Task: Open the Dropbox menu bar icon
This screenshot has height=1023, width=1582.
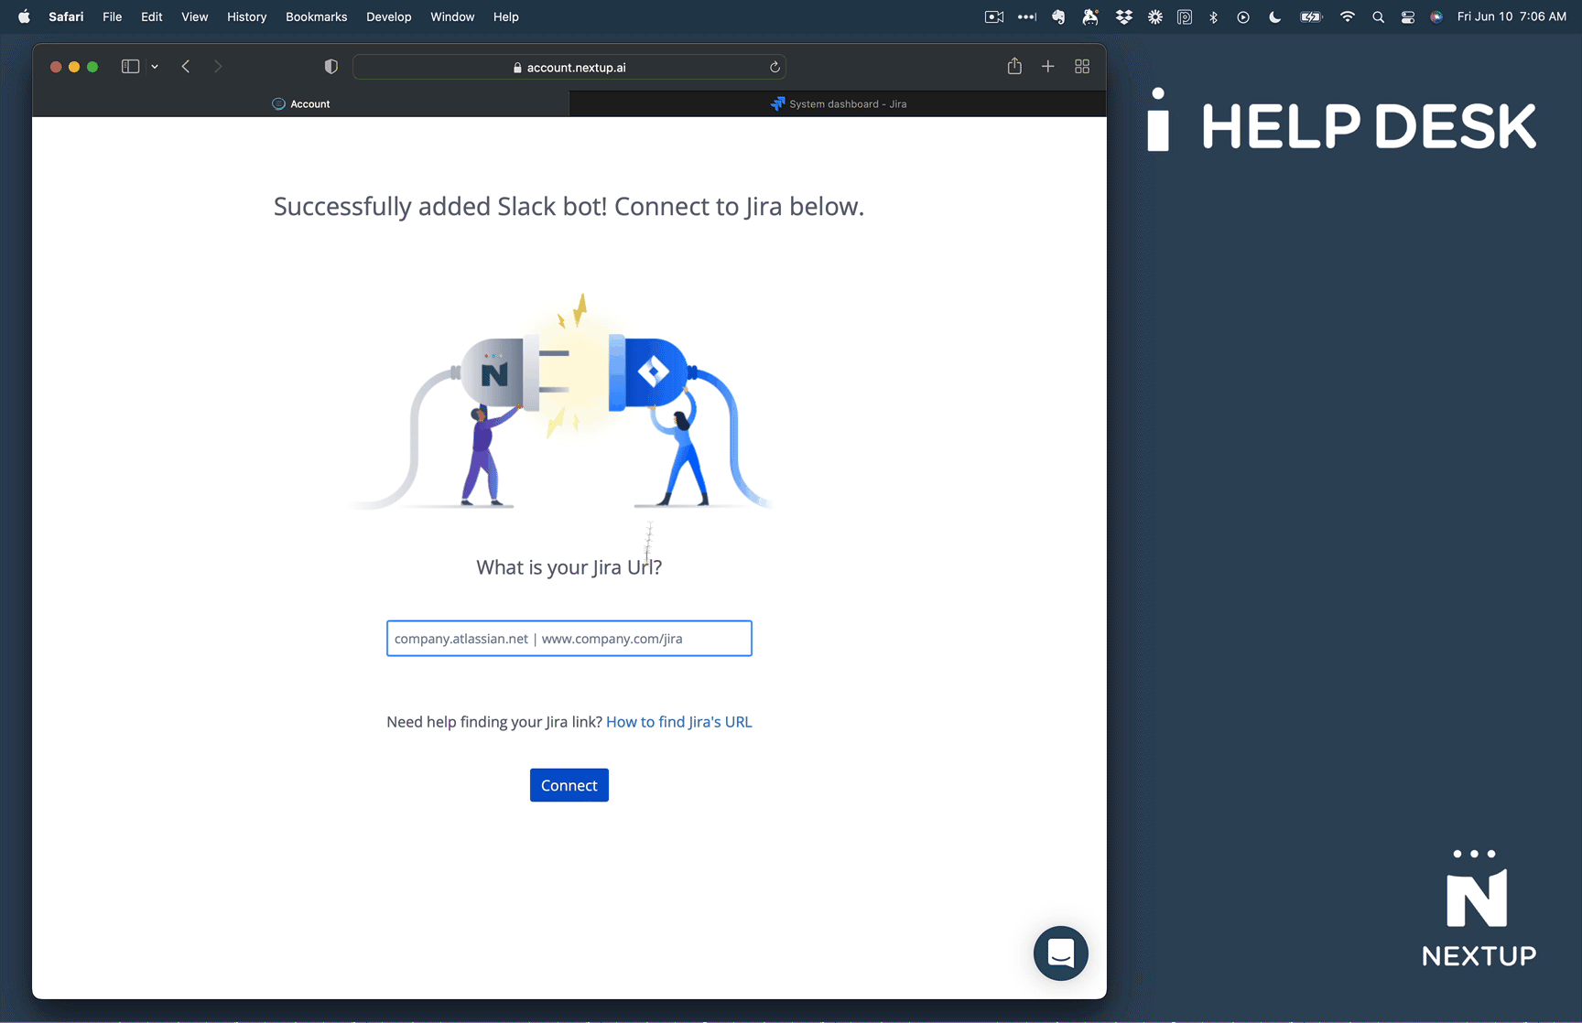Action: pyautogui.click(x=1124, y=16)
